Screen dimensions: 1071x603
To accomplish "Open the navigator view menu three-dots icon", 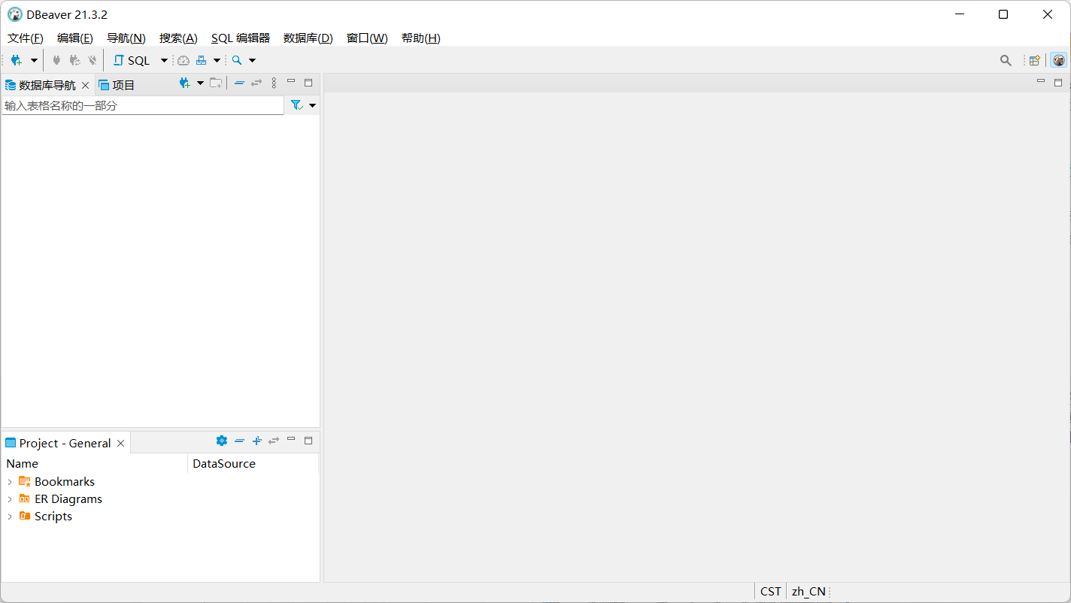I will (274, 83).
